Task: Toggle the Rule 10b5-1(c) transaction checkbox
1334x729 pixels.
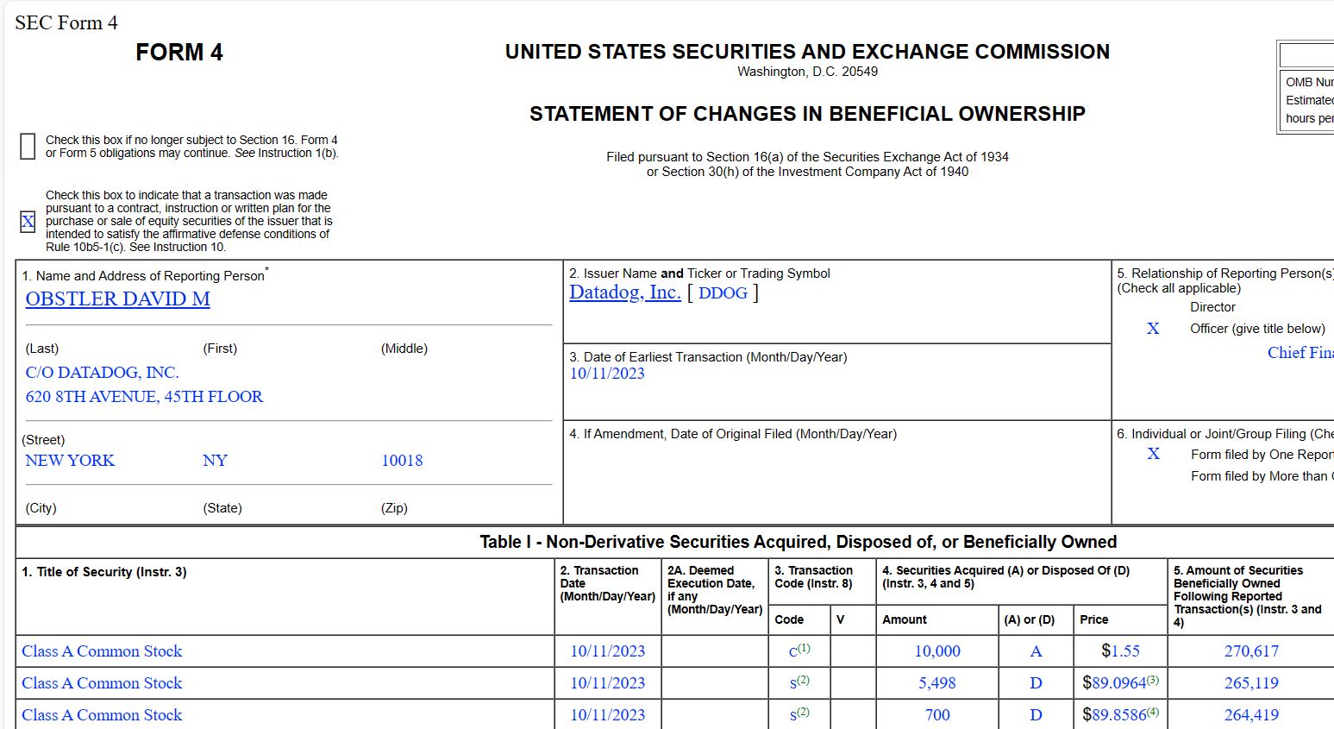Action: tap(28, 222)
